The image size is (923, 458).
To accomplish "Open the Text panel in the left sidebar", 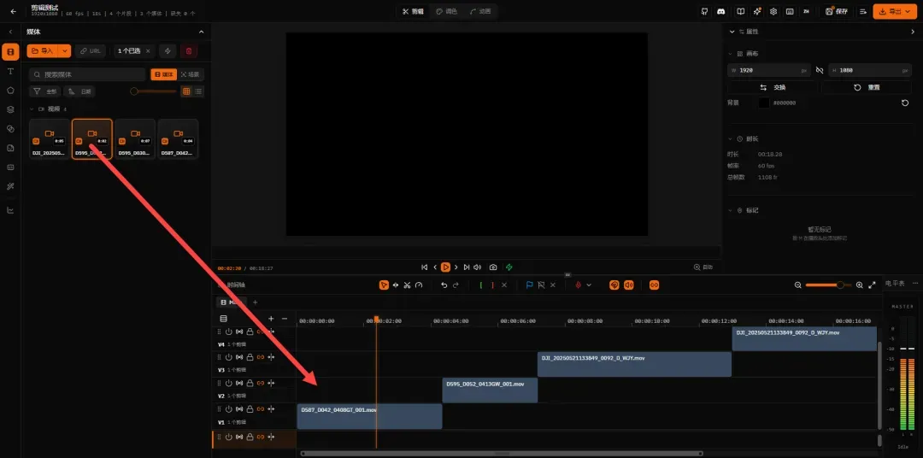I will point(10,71).
